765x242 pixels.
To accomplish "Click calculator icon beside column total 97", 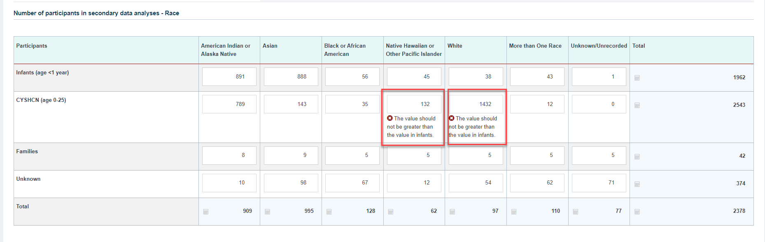I will coord(452,212).
